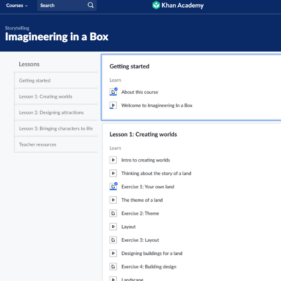Select Lesson 3: Bringing characters to life

click(x=56, y=128)
